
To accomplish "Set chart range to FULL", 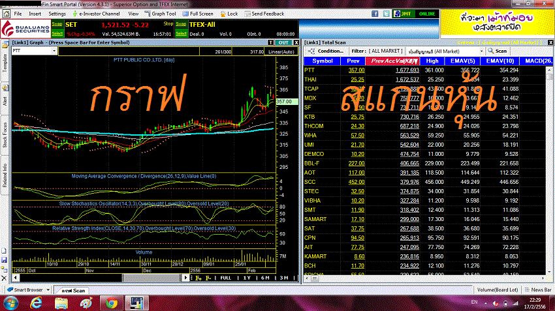I will (226, 278).
